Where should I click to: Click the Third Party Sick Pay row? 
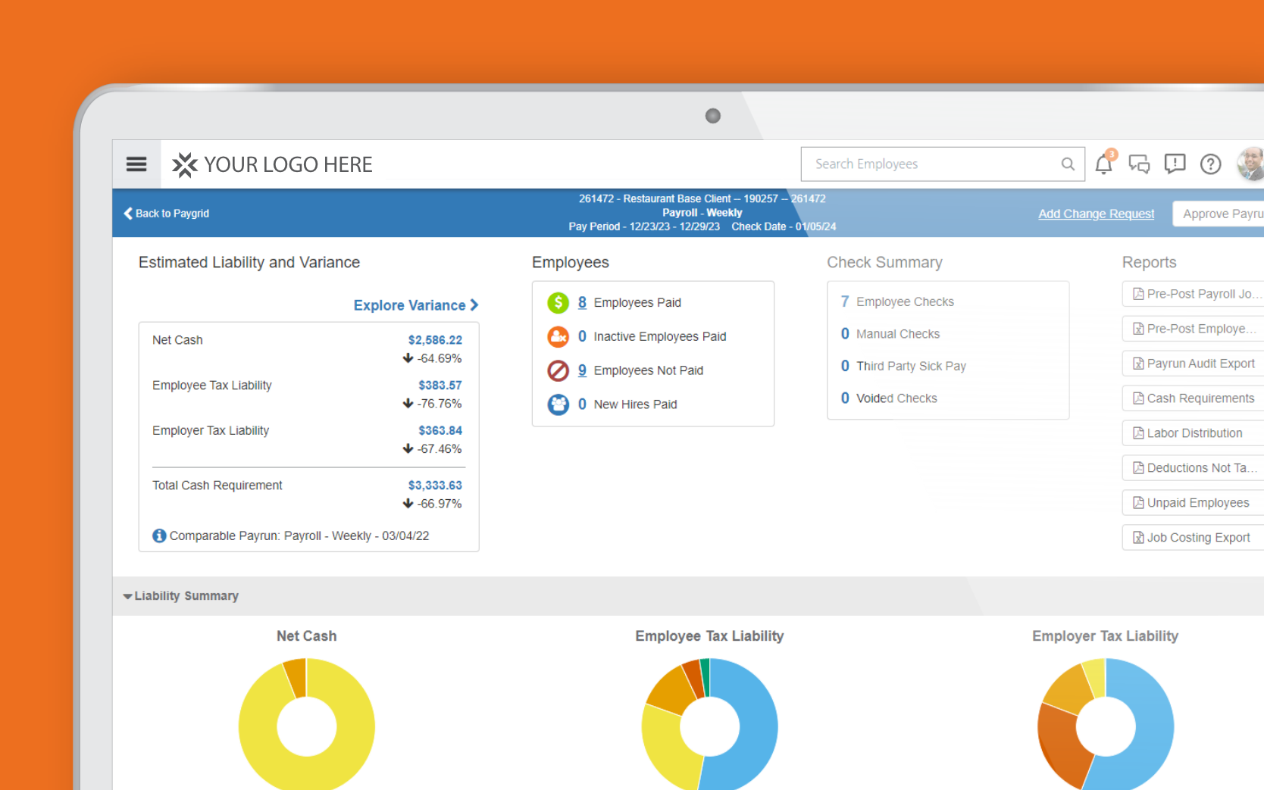903,366
